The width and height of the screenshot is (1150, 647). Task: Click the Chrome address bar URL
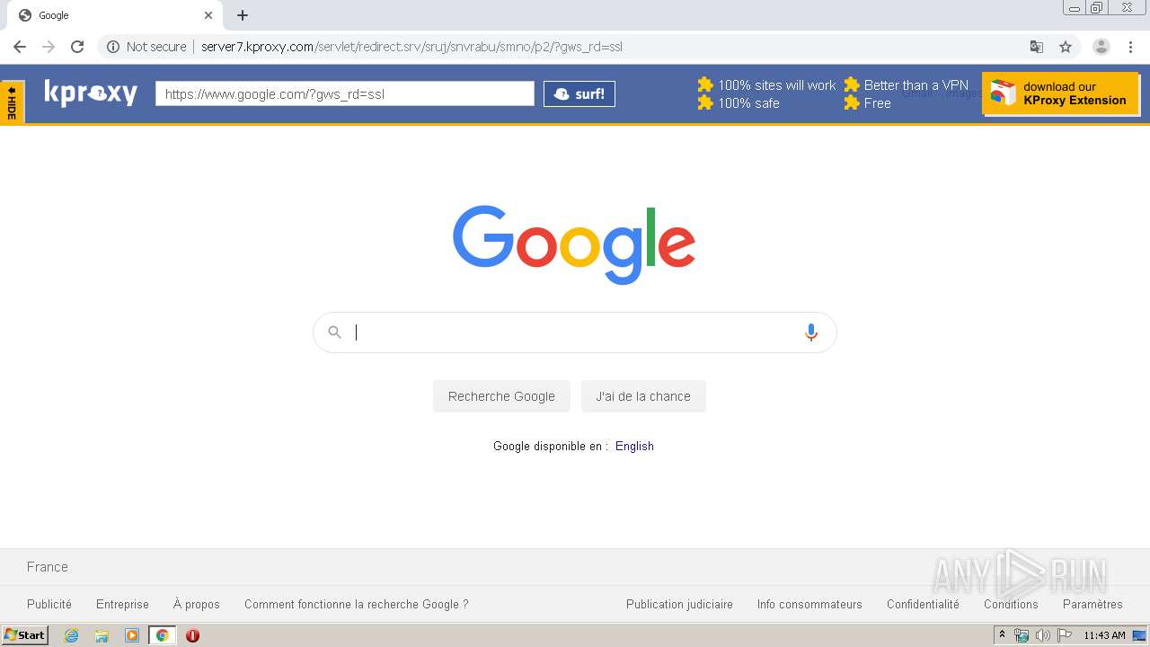pyautogui.click(x=411, y=47)
